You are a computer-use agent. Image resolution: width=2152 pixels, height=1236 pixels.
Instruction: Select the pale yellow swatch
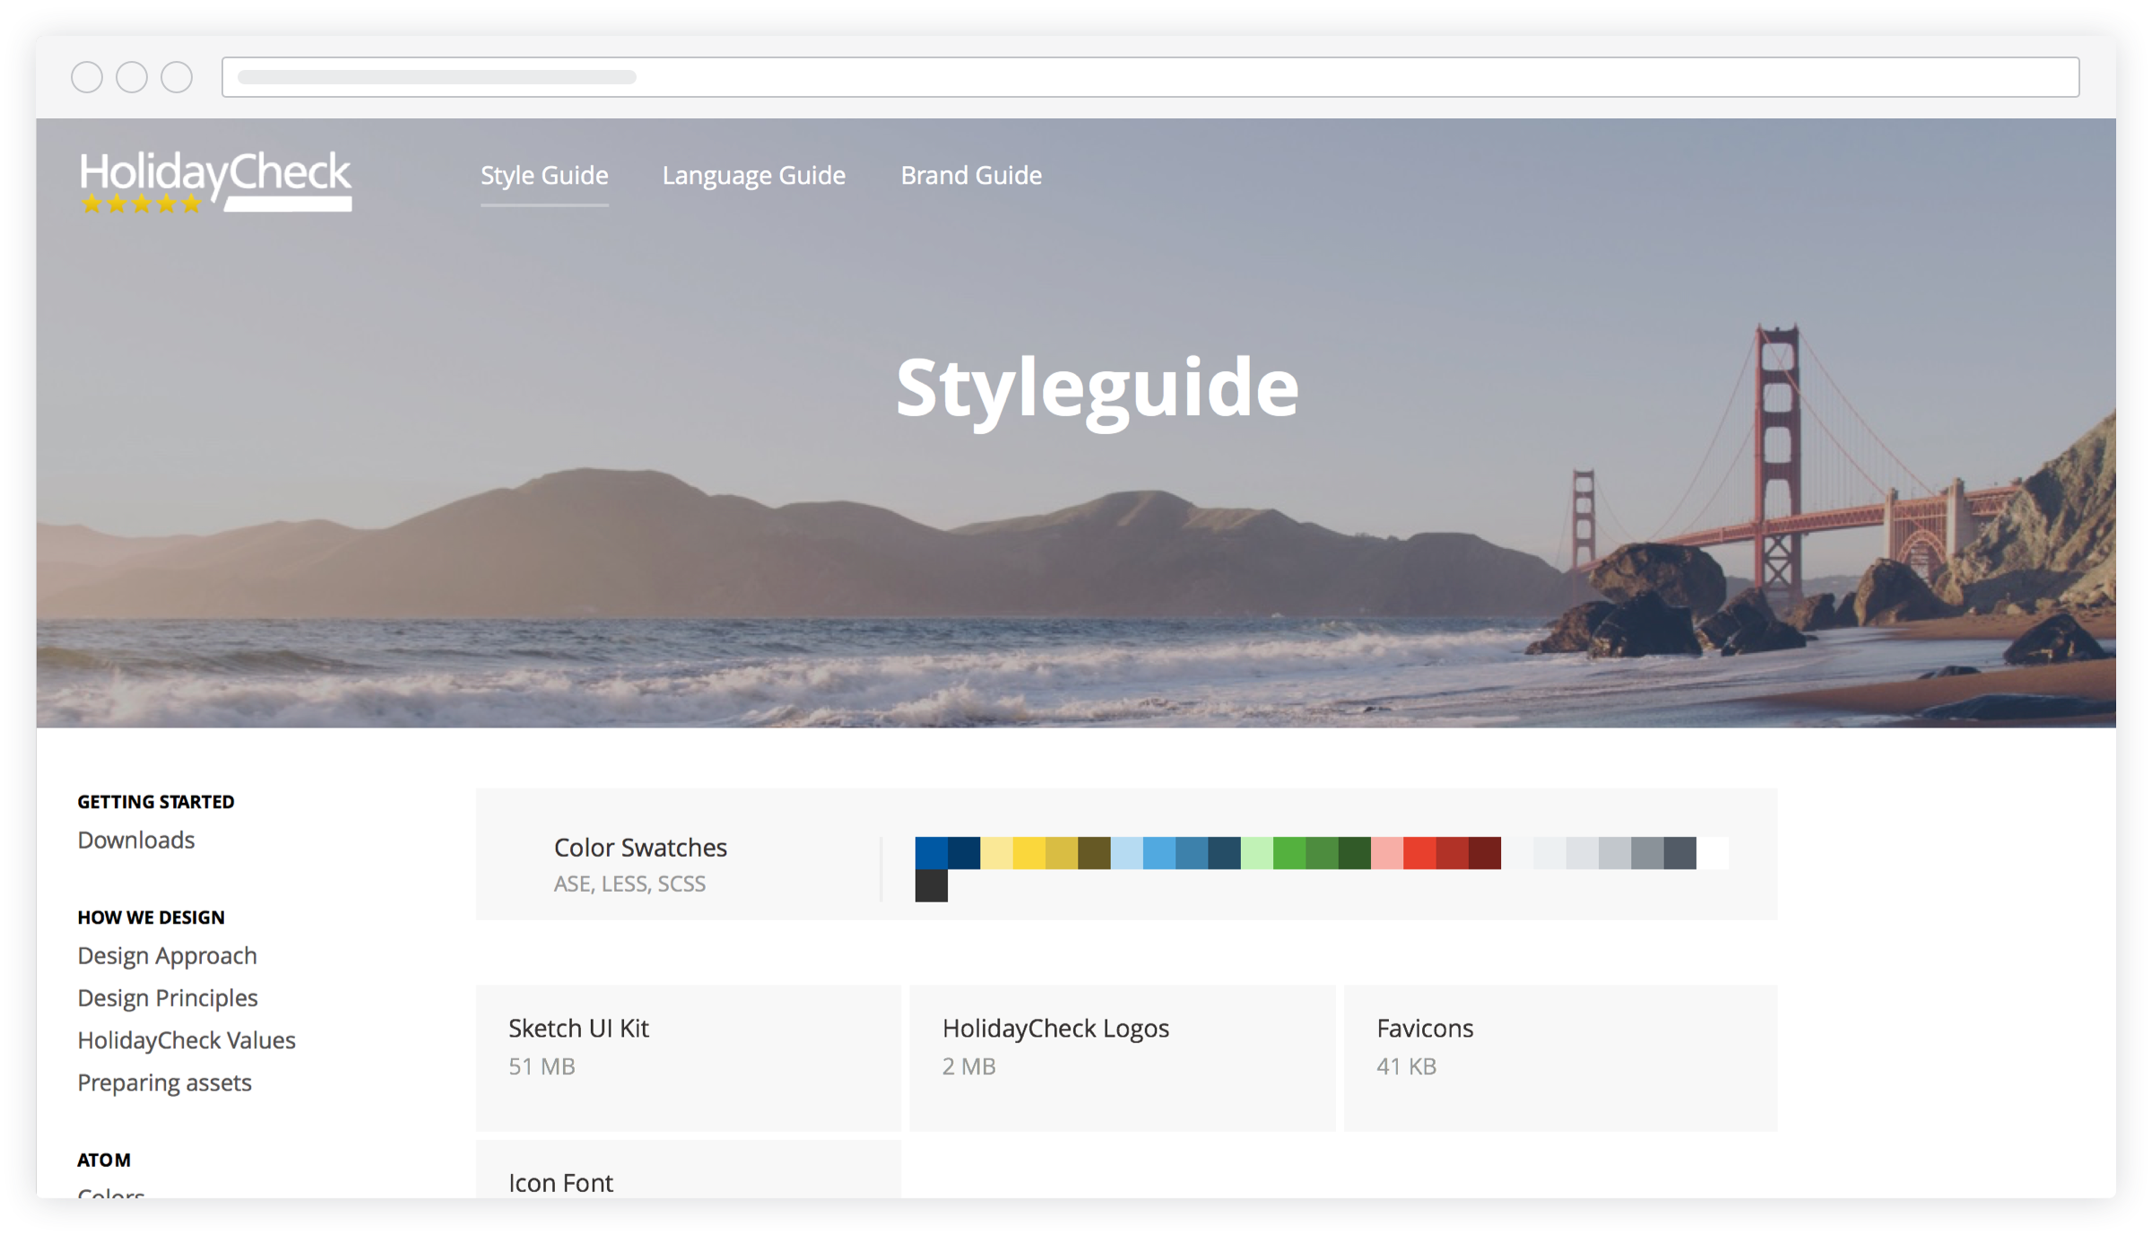[x=996, y=853]
